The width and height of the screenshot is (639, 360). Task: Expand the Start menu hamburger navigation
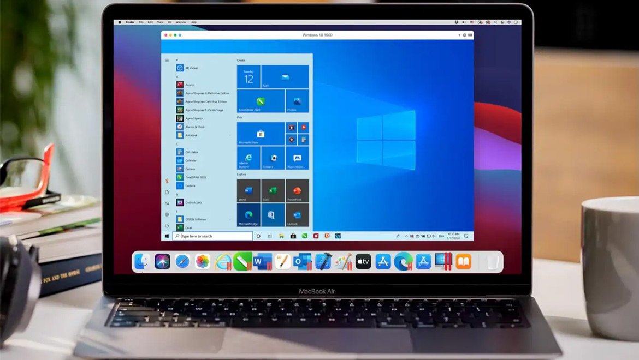(x=167, y=60)
